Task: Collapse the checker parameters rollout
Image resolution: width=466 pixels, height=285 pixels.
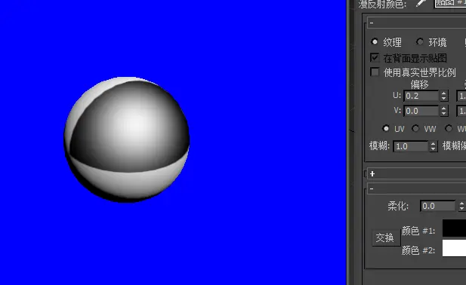Action: coord(417,188)
